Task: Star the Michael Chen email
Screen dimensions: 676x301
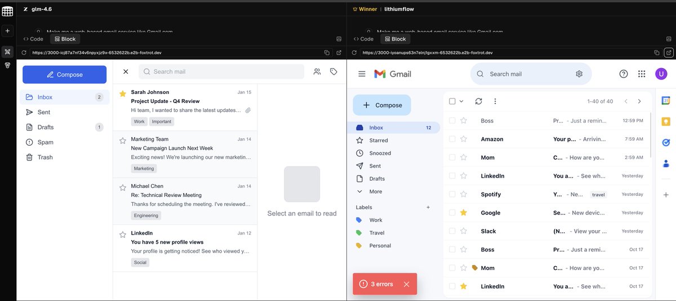Action: pyautogui.click(x=122, y=187)
